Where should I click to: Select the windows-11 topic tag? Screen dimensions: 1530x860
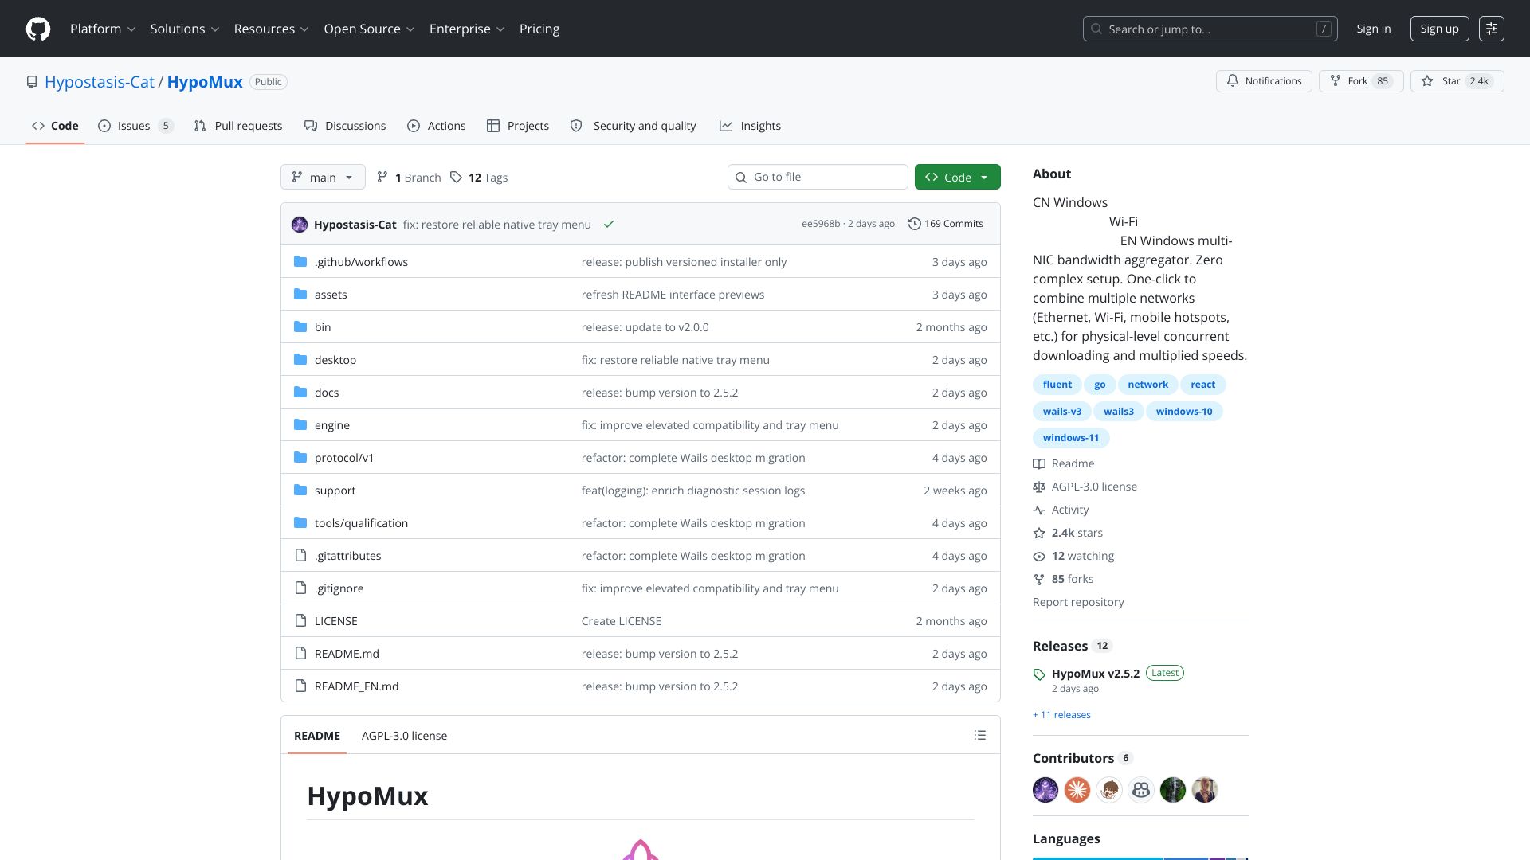(x=1071, y=438)
